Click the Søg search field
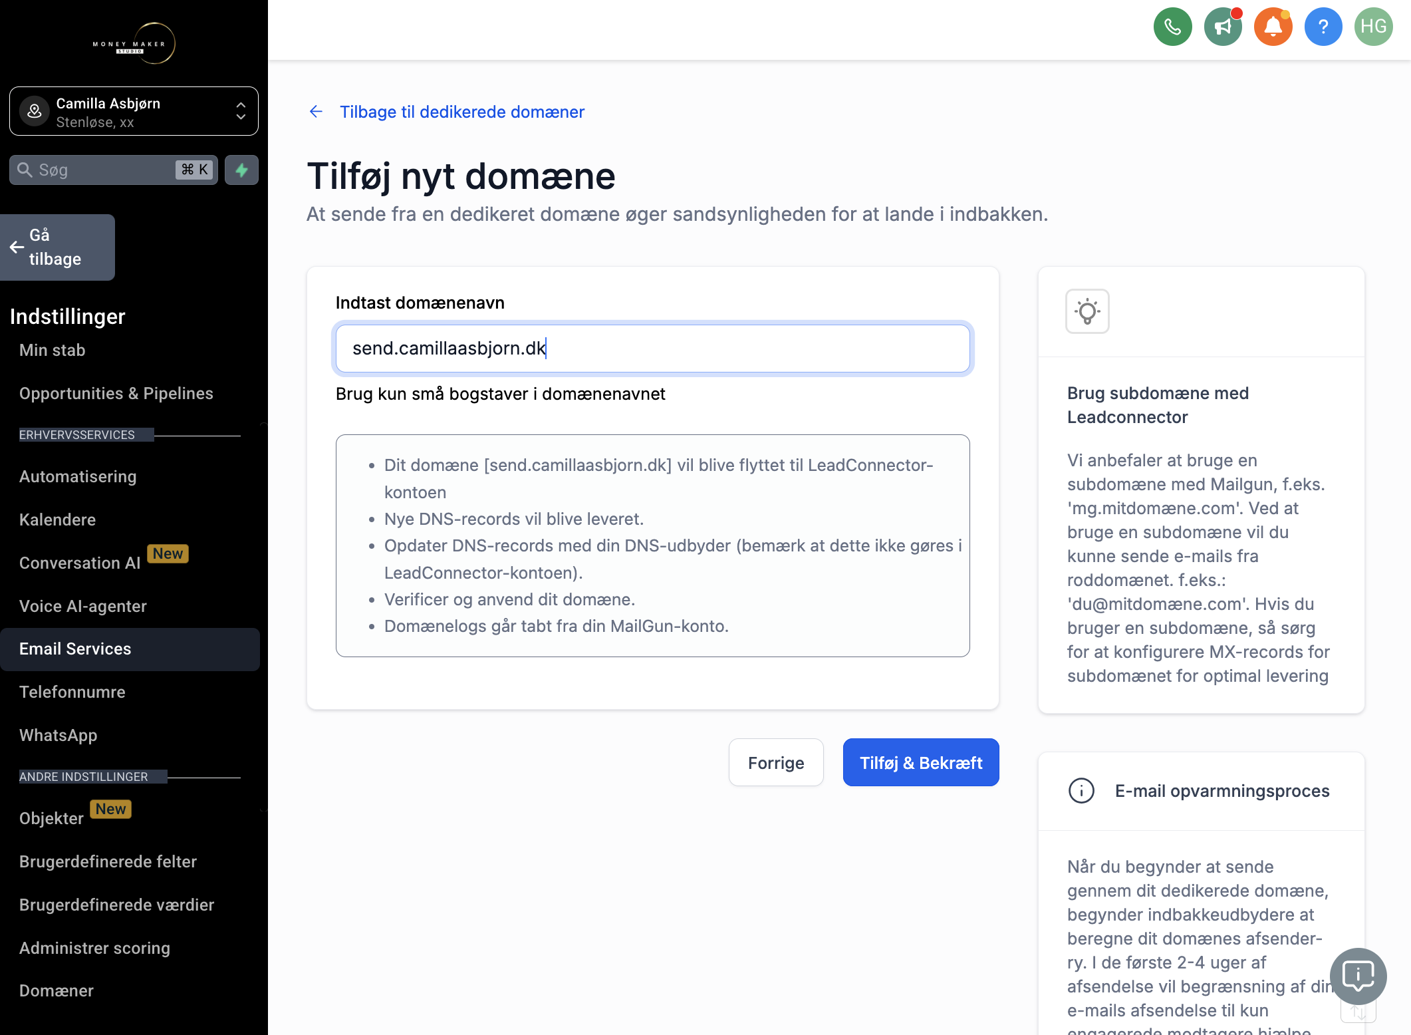The width and height of the screenshot is (1411, 1035). (x=113, y=170)
